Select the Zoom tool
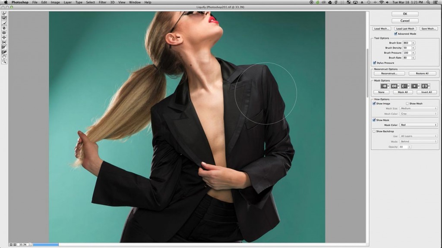Screen dimensions: 442x248 (4, 61)
